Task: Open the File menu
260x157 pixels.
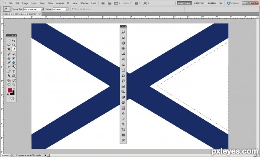Action: [11, 3]
